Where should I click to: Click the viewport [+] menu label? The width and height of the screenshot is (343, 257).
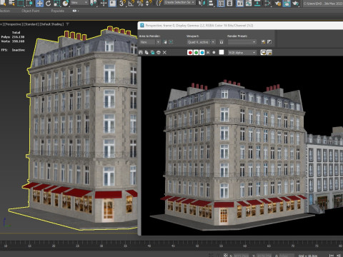(x=1, y=24)
